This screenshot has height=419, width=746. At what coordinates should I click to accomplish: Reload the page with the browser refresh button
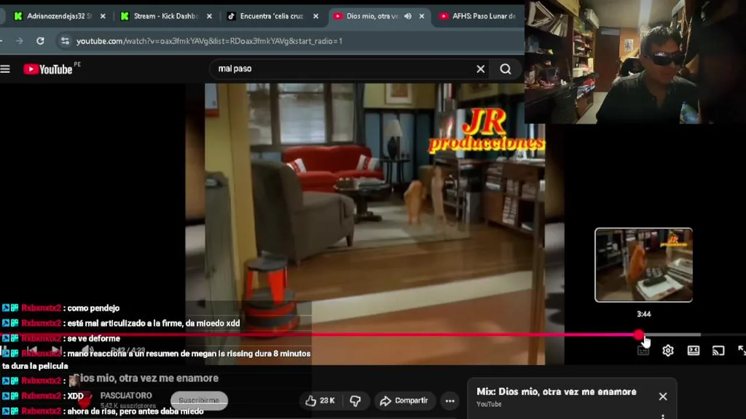point(40,41)
